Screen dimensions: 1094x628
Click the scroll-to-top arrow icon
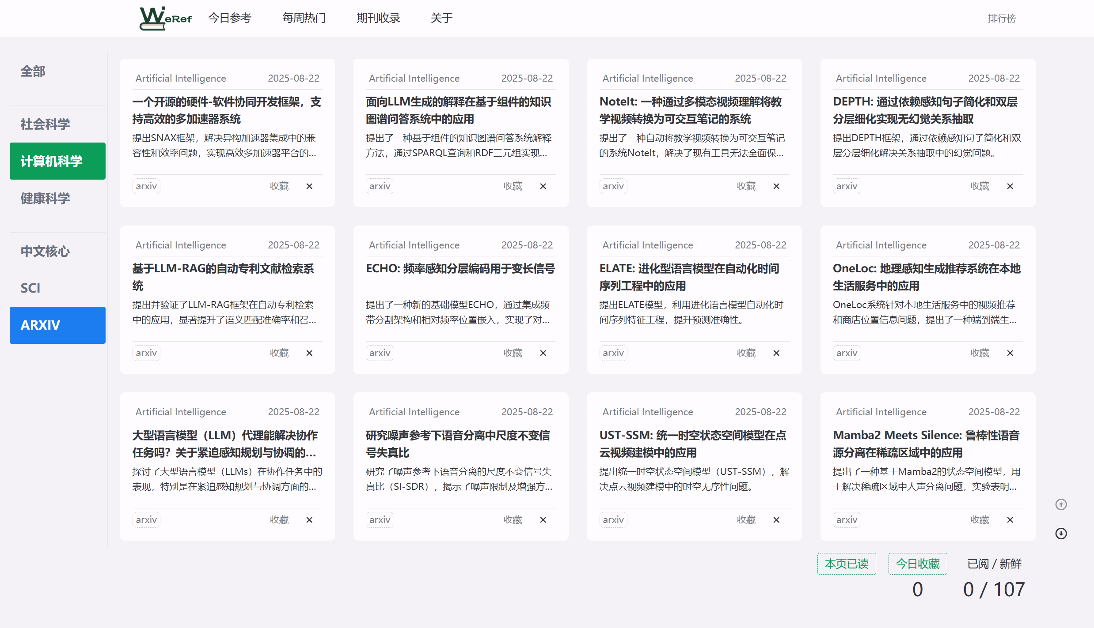point(1061,504)
